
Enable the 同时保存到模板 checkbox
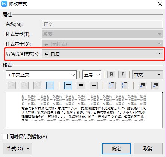click(x=5, y=136)
